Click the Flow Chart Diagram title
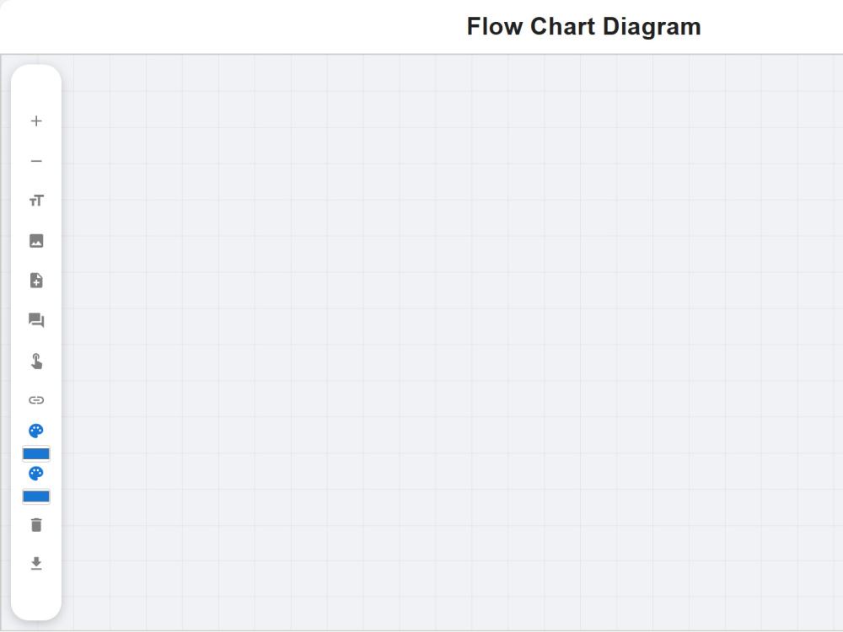843x632 pixels. [583, 26]
